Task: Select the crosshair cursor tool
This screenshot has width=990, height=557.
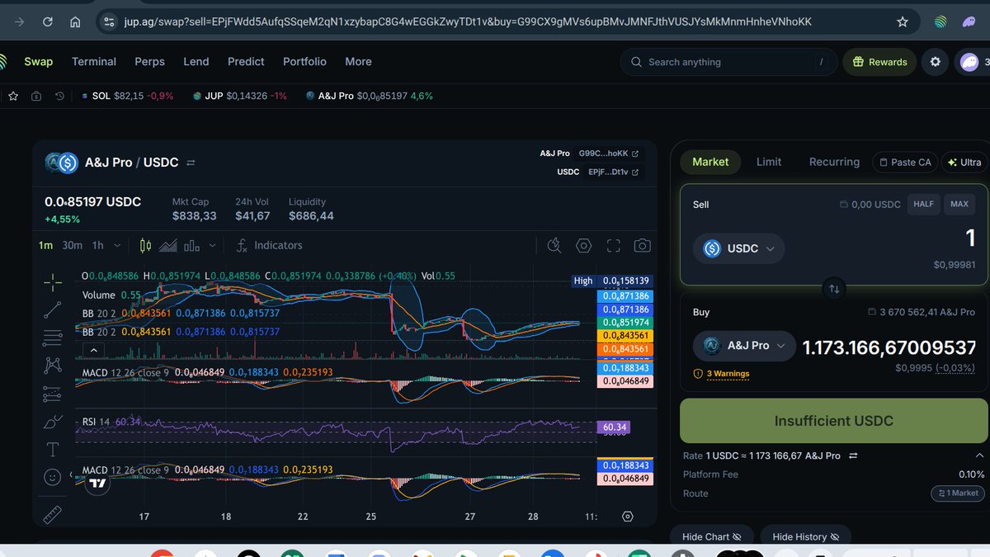Action: (x=53, y=282)
